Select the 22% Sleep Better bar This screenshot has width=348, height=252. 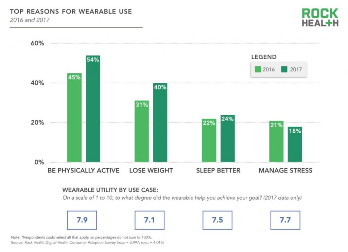pyautogui.click(x=209, y=140)
